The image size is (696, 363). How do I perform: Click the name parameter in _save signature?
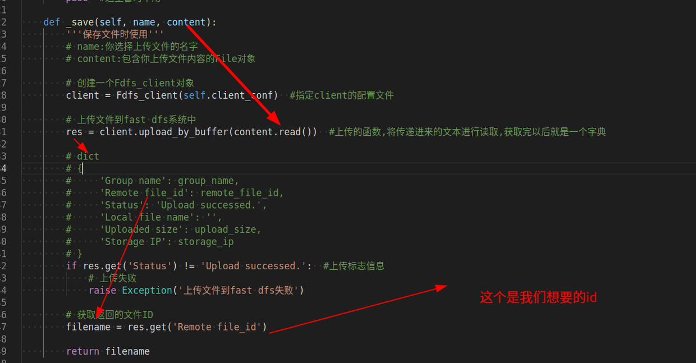[x=144, y=22]
